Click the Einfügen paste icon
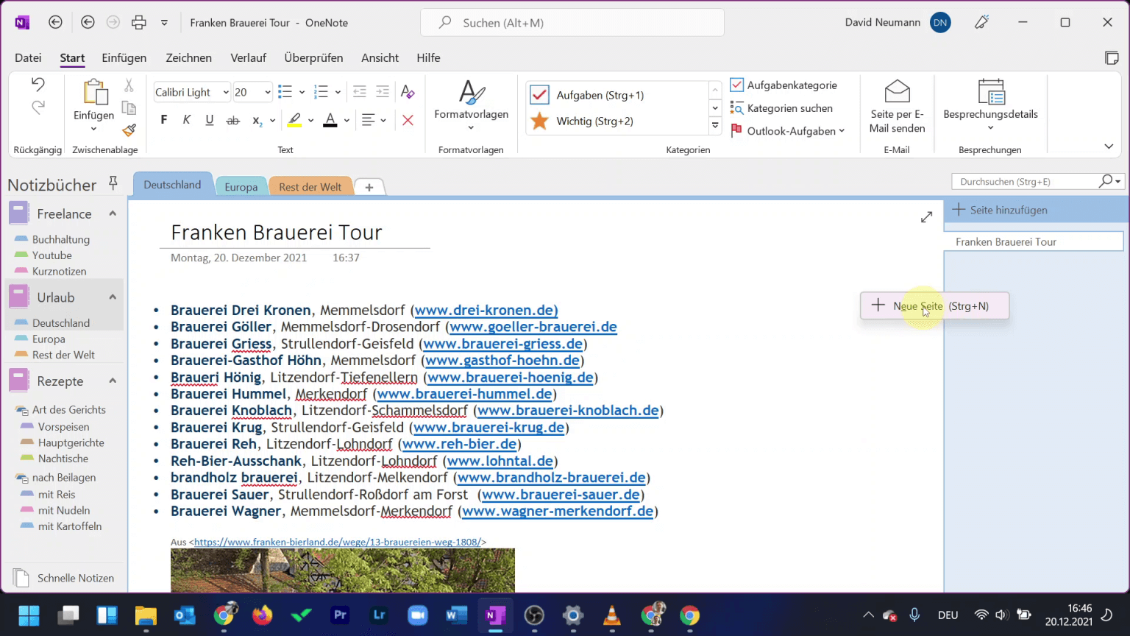 click(93, 94)
